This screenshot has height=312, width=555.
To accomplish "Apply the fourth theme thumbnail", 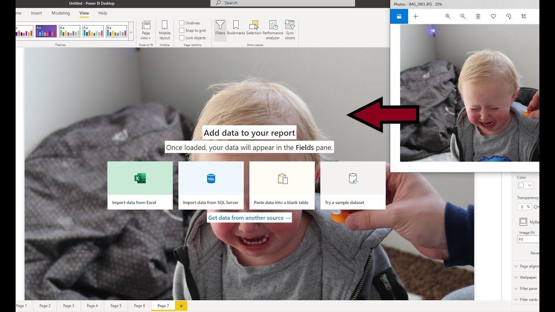I will (93, 31).
